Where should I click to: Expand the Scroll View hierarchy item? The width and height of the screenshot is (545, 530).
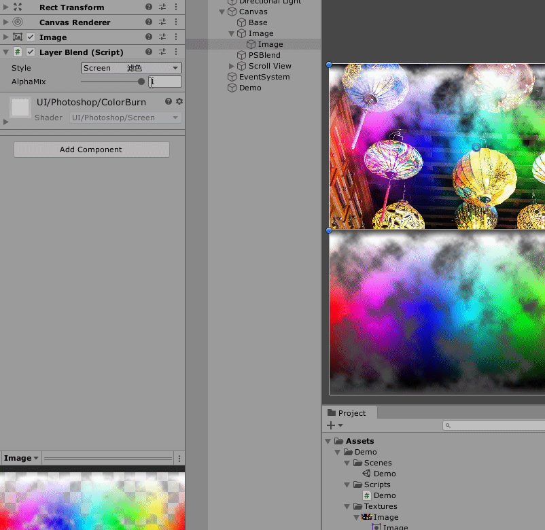(x=232, y=66)
